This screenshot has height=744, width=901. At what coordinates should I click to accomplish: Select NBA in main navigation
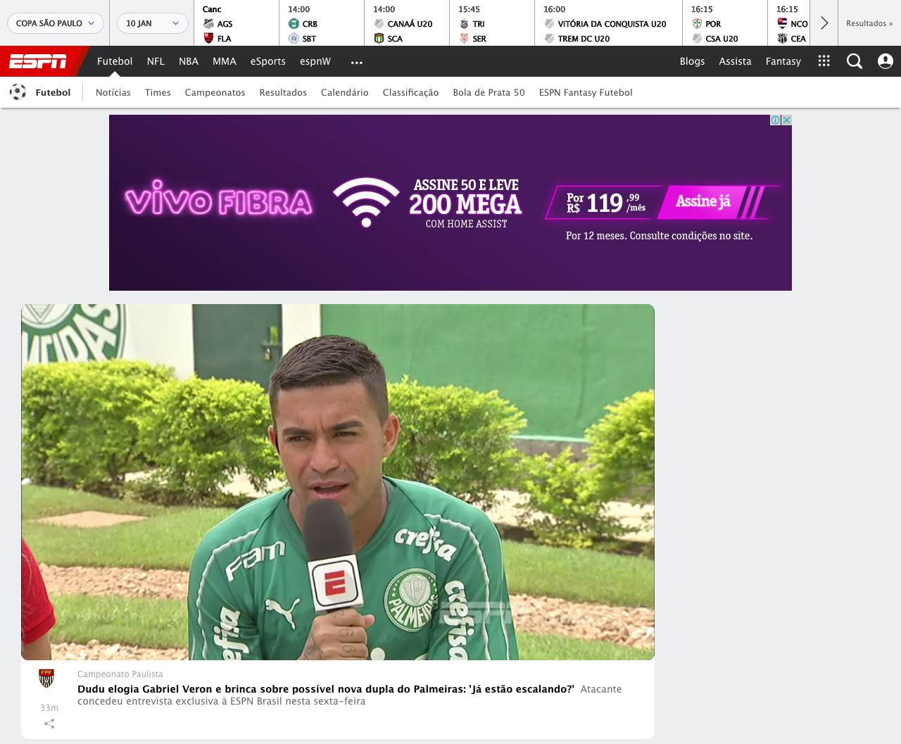click(x=189, y=61)
